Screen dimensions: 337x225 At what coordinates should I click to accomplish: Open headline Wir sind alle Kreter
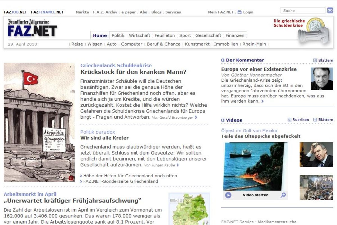point(104,138)
